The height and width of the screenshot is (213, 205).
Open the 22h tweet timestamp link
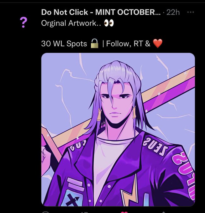pos(173,12)
